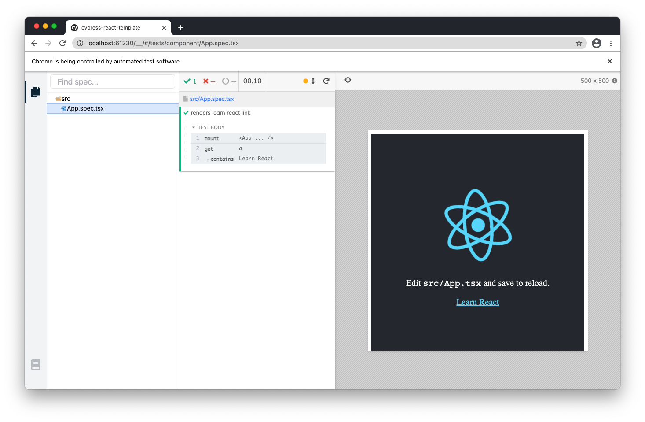Click the 00.10 test duration
The image size is (645, 422).
tap(252, 81)
